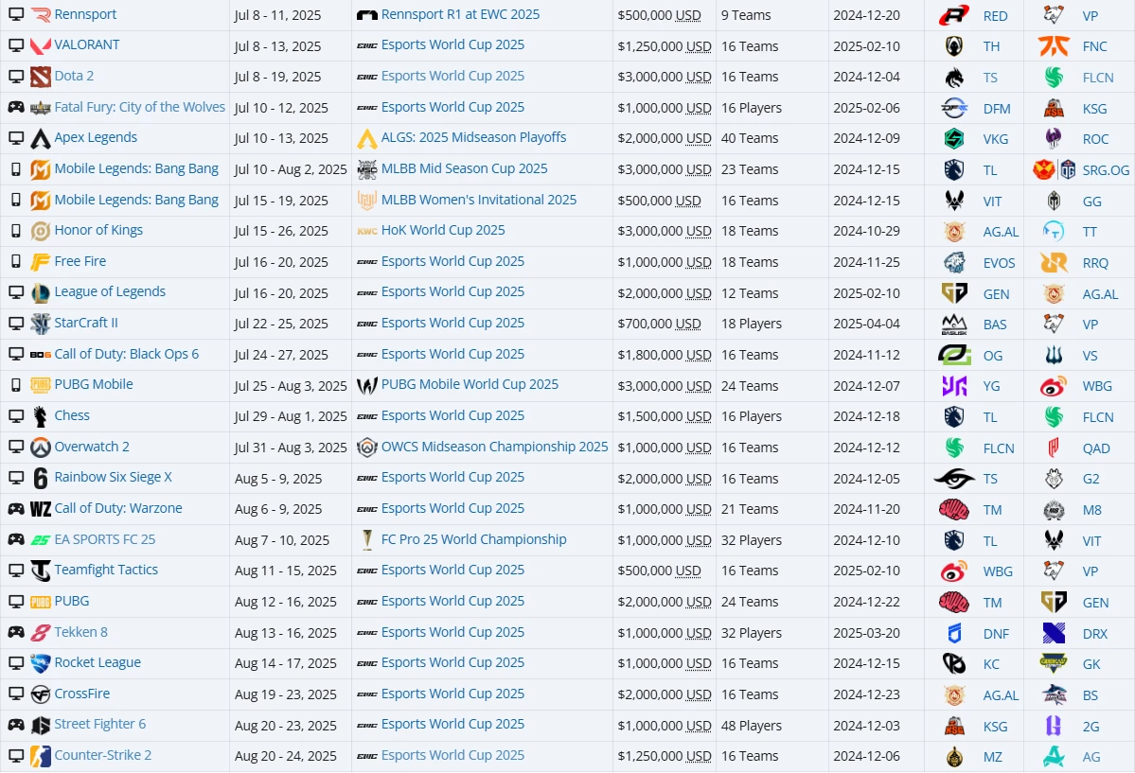Click the OWCS Midseason Championship logo icon
1135x773 pixels.
point(367,448)
